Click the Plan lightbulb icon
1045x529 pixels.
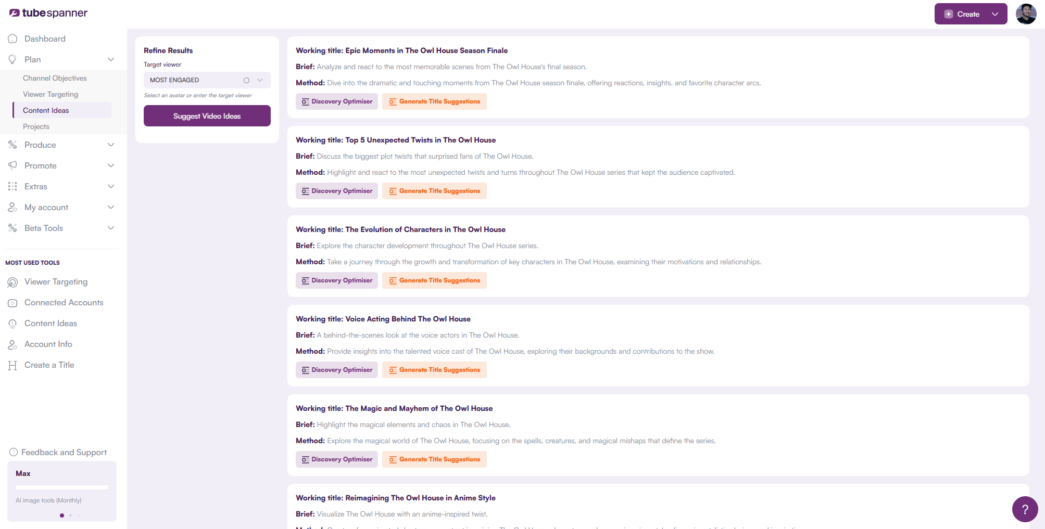pyautogui.click(x=12, y=59)
